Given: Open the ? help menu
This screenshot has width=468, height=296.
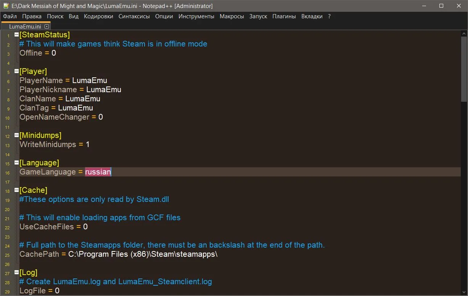Looking at the screenshot, I should point(329,16).
